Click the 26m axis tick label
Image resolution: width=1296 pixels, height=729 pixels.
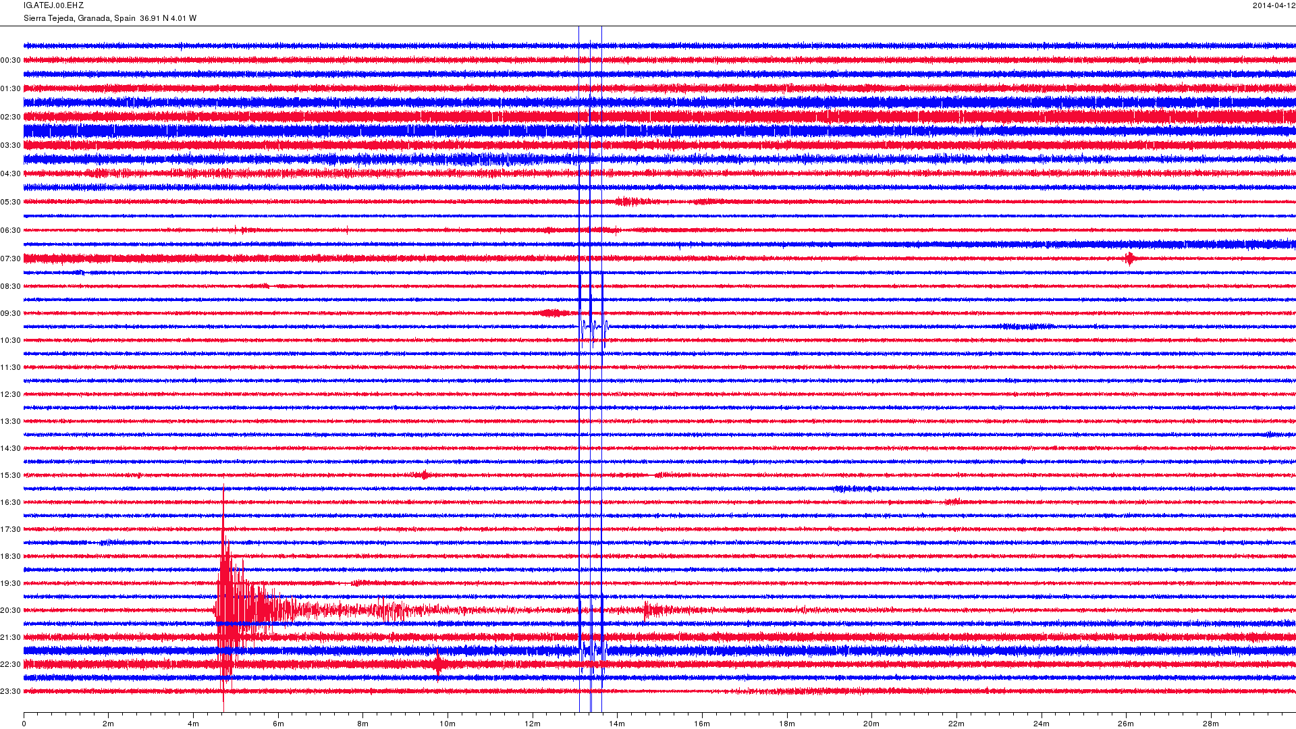click(1126, 724)
